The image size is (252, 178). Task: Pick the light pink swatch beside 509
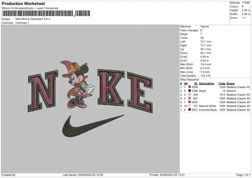tap(189, 94)
